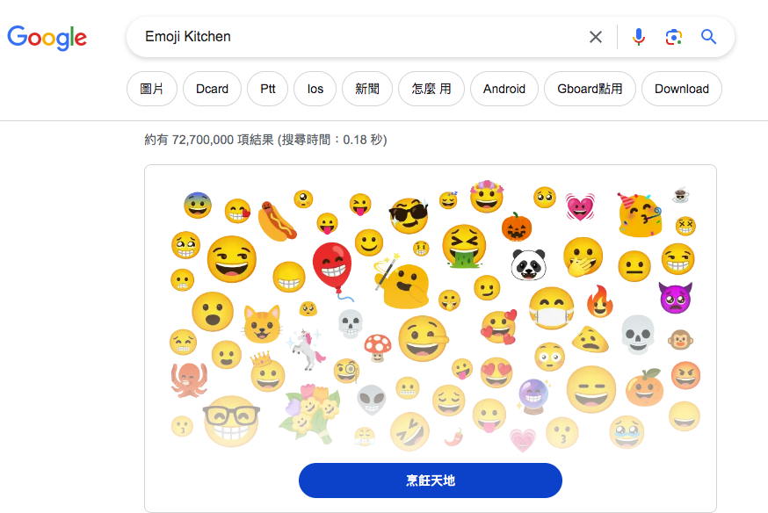The height and width of the screenshot is (513, 768).
Task: Click the monkey face emoji
Action: pos(680,340)
